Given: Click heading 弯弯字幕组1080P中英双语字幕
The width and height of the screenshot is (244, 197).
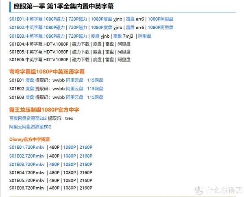Looking at the screenshot, I should (x=47, y=72).
